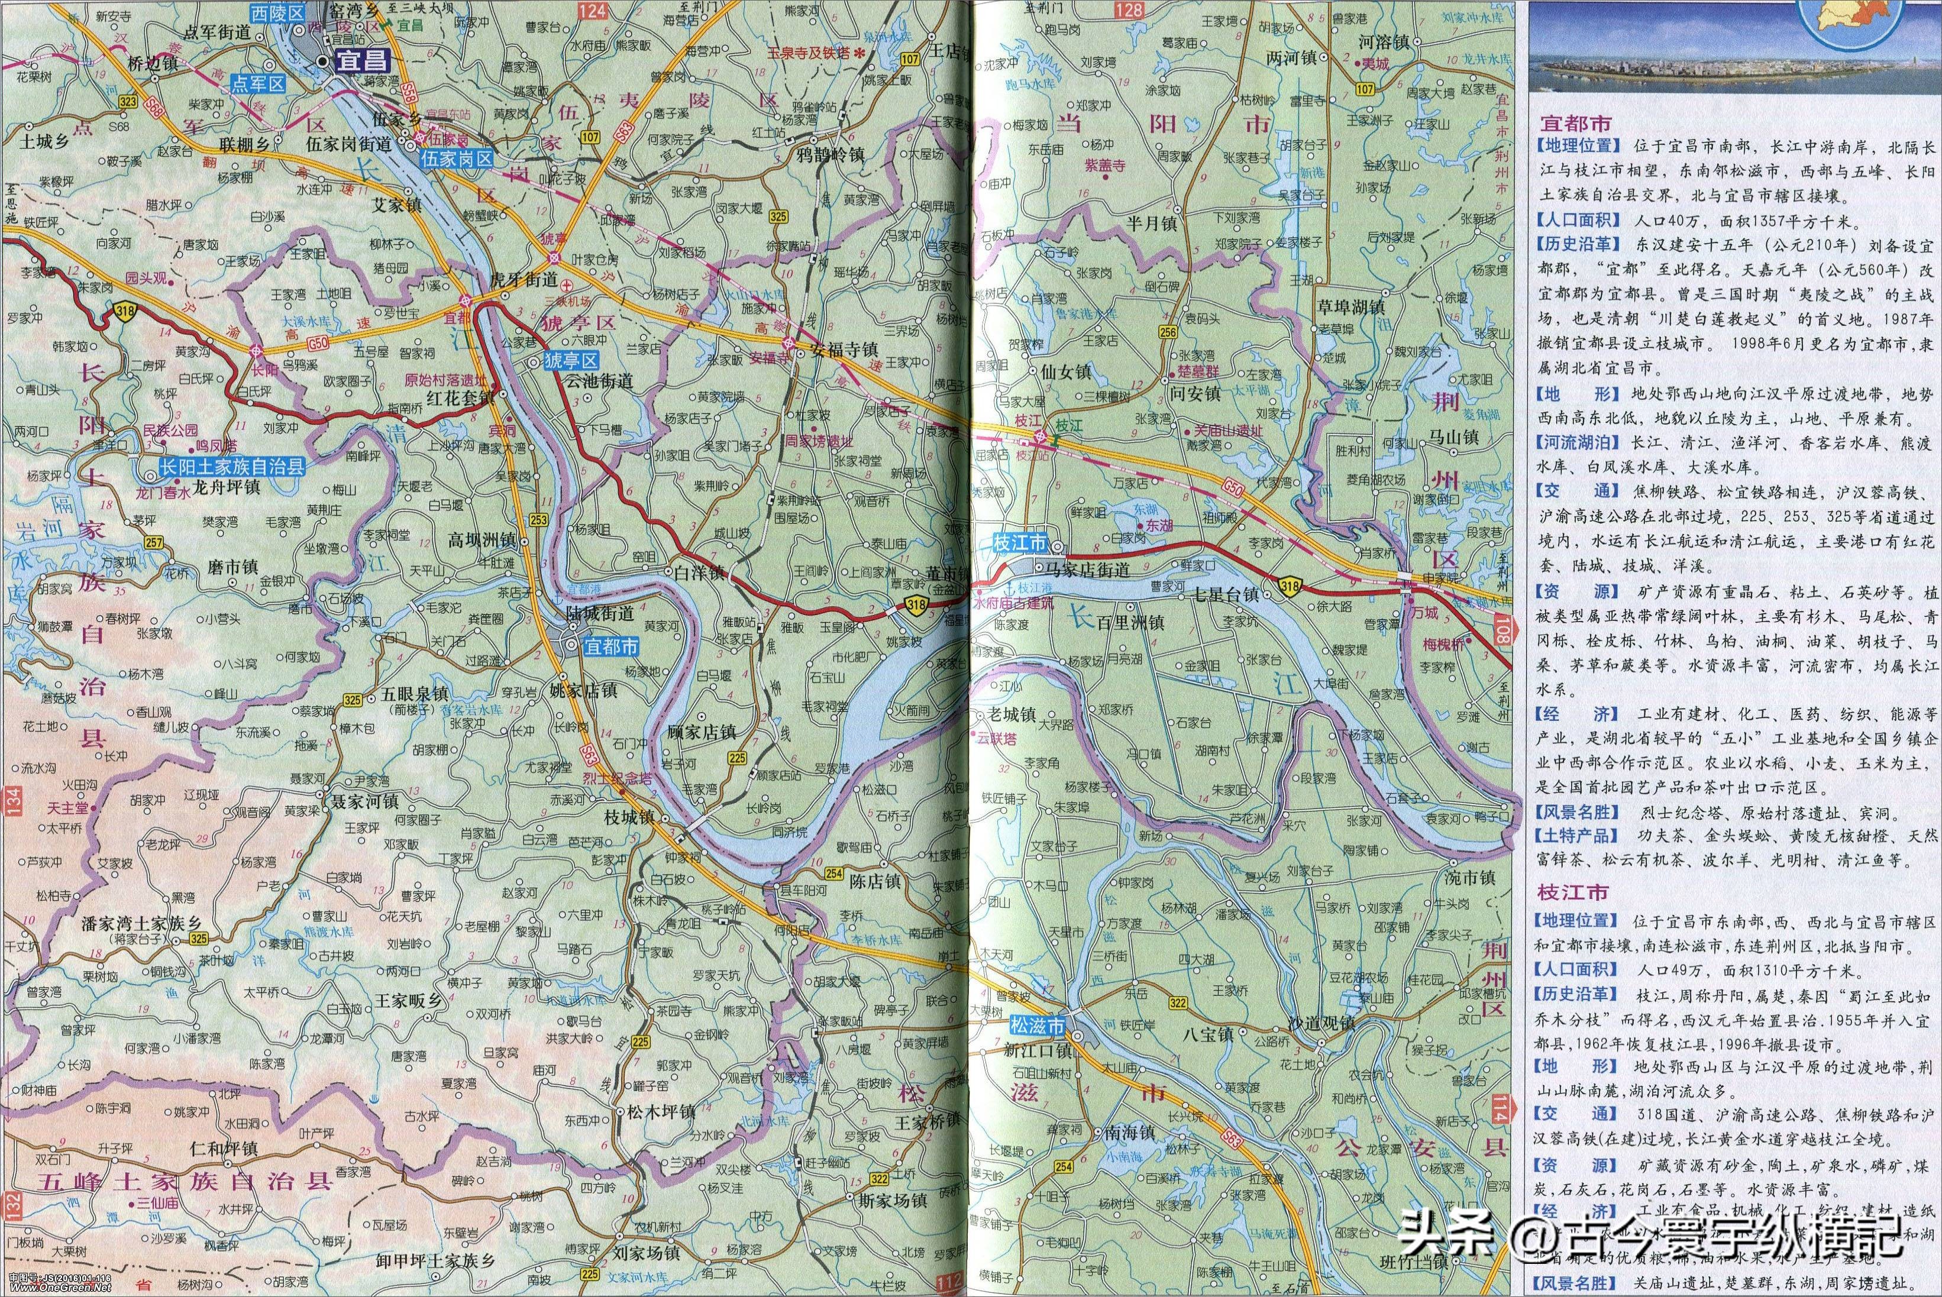Viewport: 1942px width, 1297px height.
Task: Click the red star beside 玉泉寺及铁塔
Action: click(x=860, y=53)
